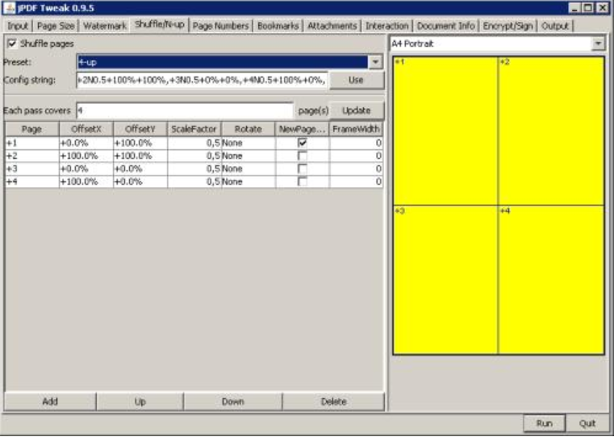The image size is (614, 437).
Task: Click the OffsetY column header
Action: tap(140, 129)
